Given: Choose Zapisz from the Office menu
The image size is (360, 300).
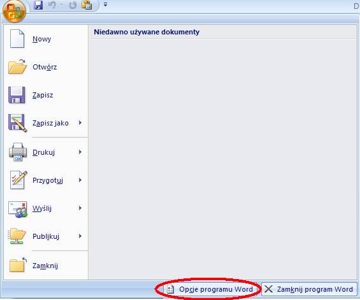Looking at the screenshot, I should (43, 95).
